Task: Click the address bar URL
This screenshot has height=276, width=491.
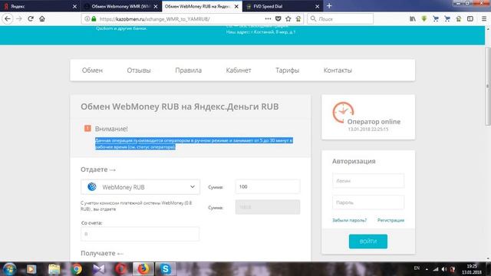Action: tap(154, 19)
